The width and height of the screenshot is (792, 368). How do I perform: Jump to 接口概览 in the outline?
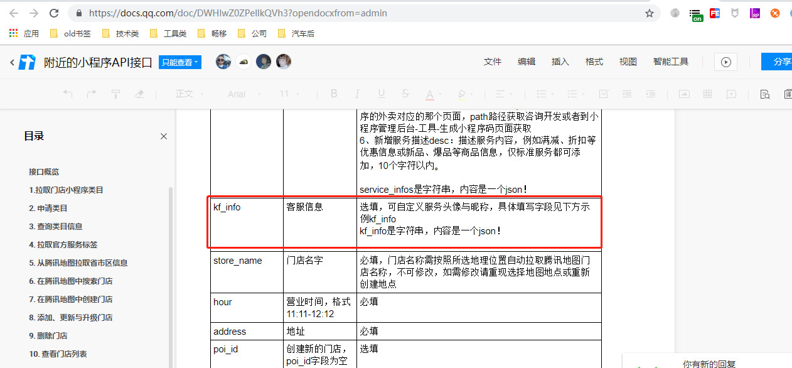(44, 172)
